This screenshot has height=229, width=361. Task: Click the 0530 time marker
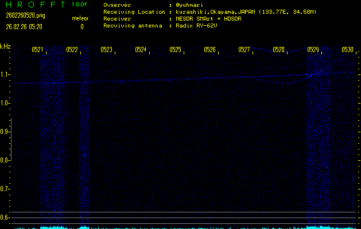(x=347, y=50)
